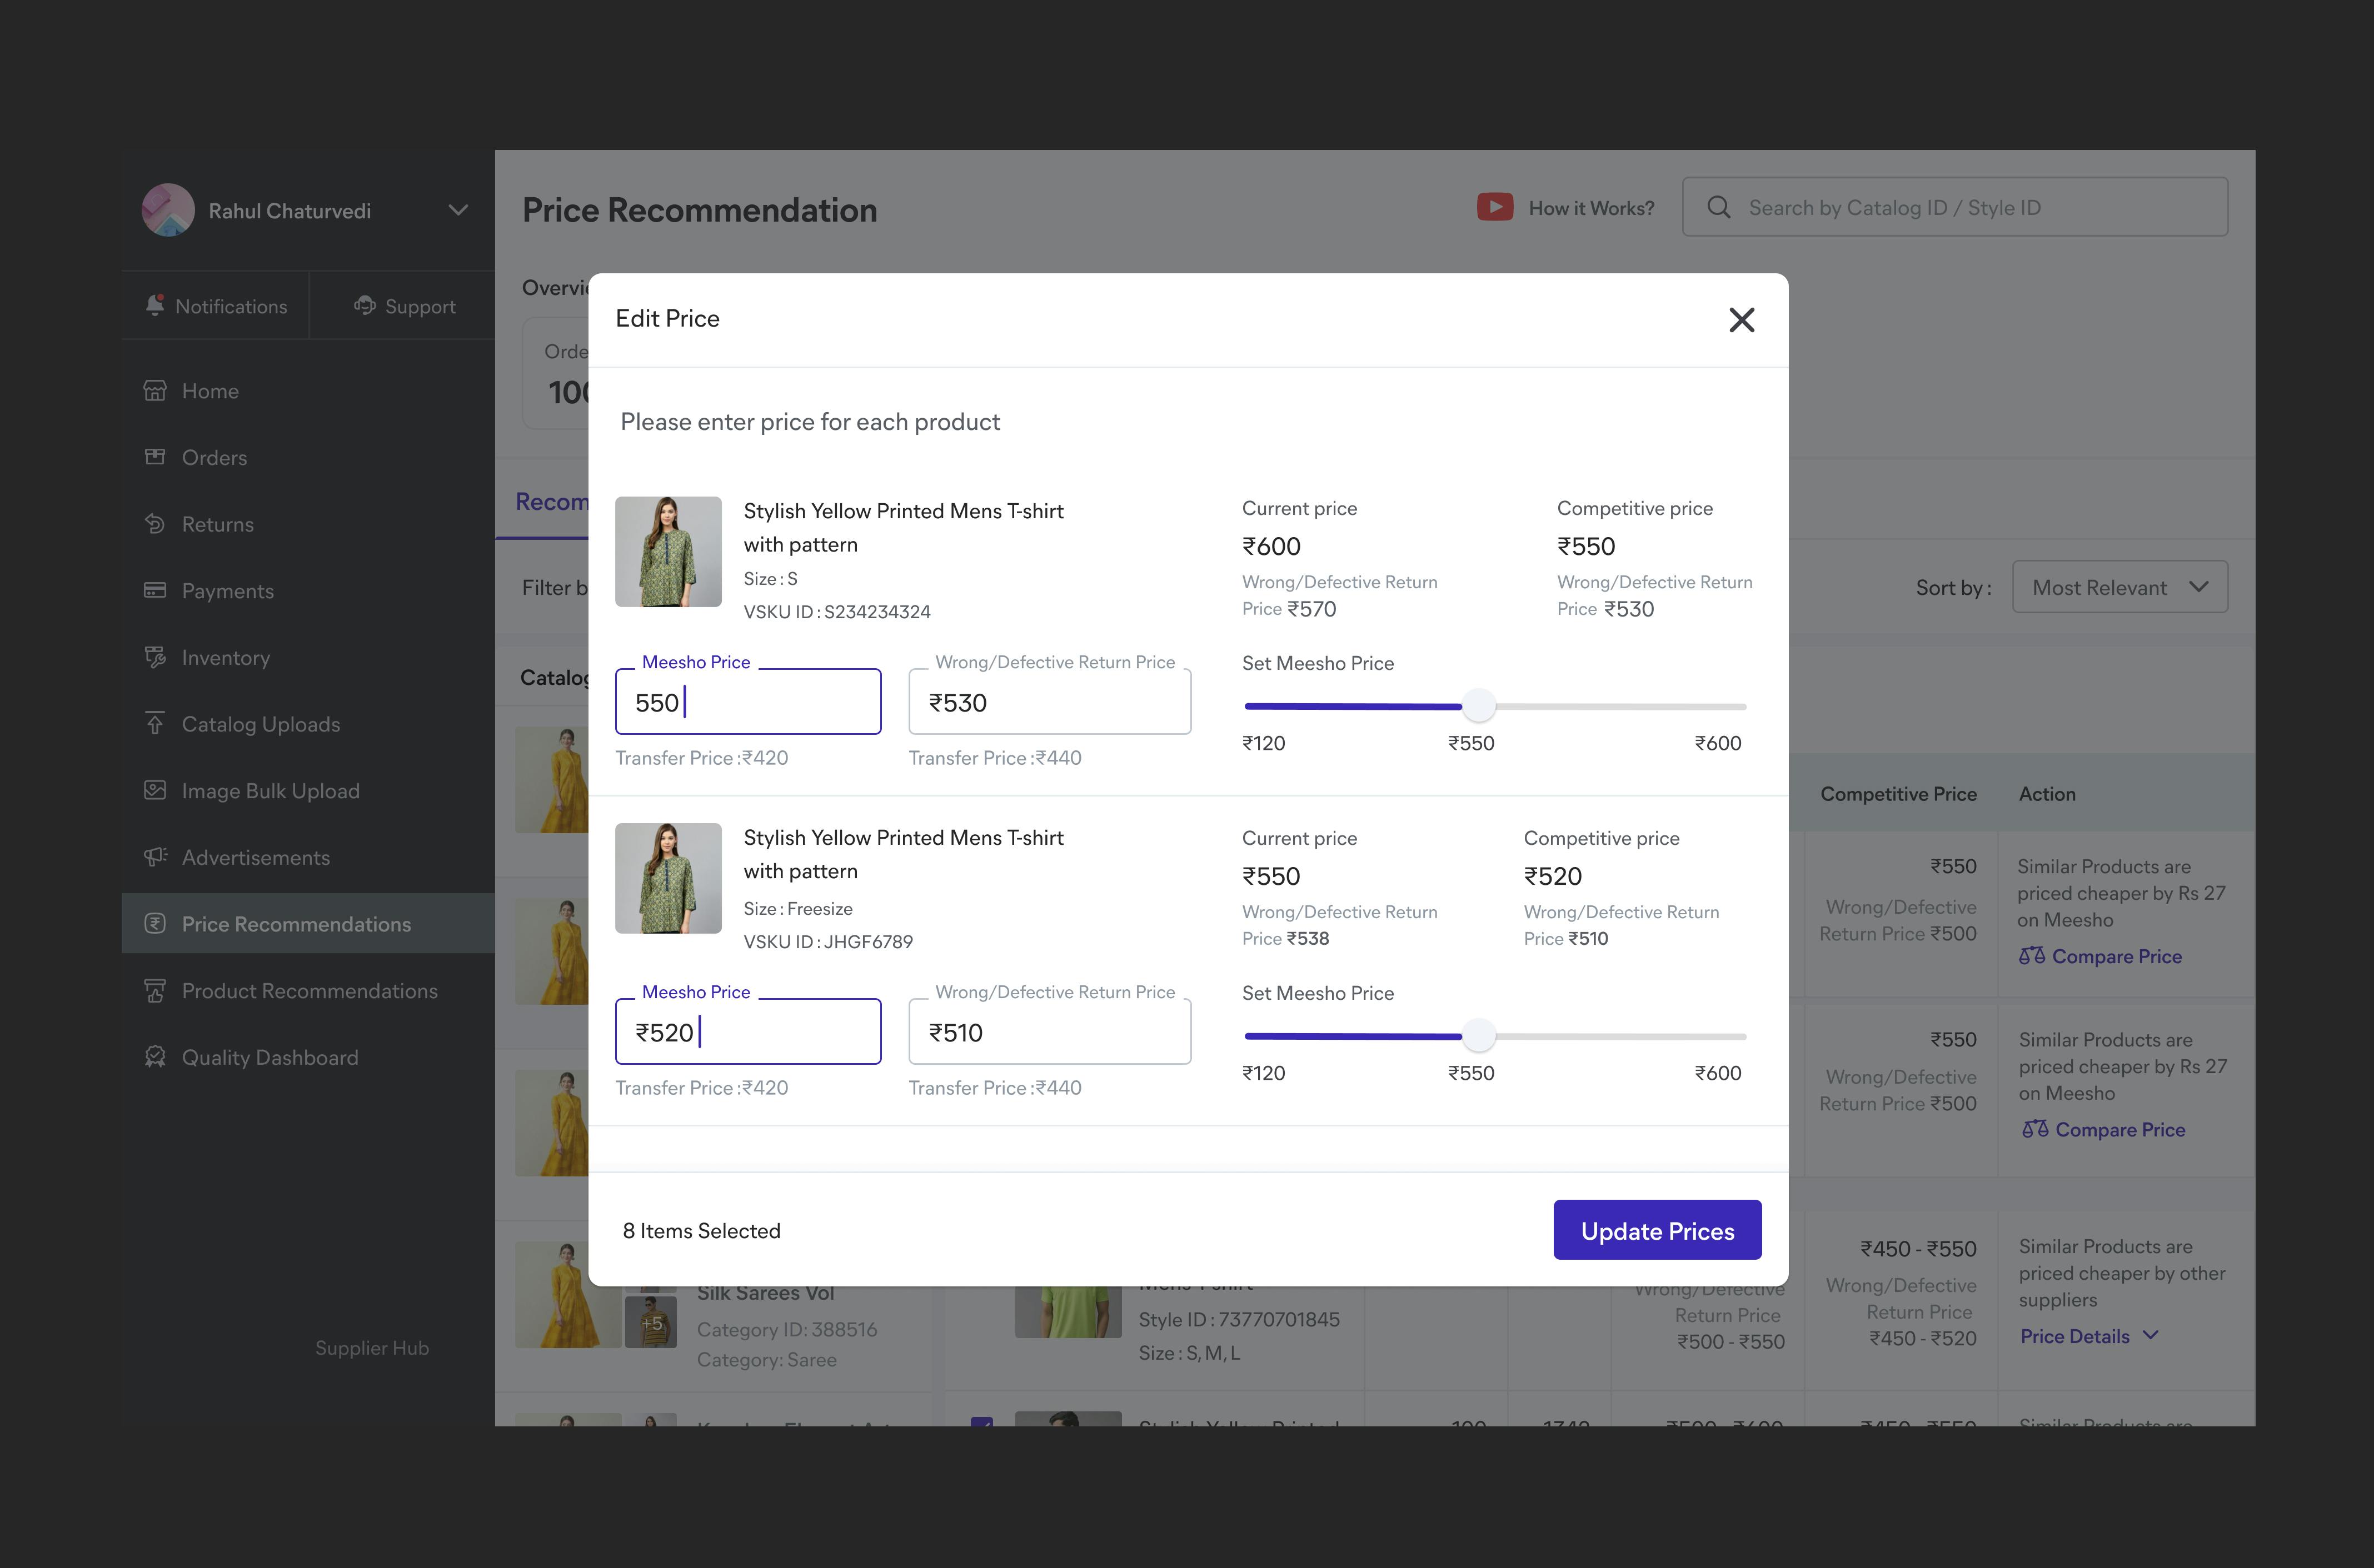Image resolution: width=2374 pixels, height=1568 pixels.
Task: Click the Price Recommendations rupee icon
Action: click(155, 924)
